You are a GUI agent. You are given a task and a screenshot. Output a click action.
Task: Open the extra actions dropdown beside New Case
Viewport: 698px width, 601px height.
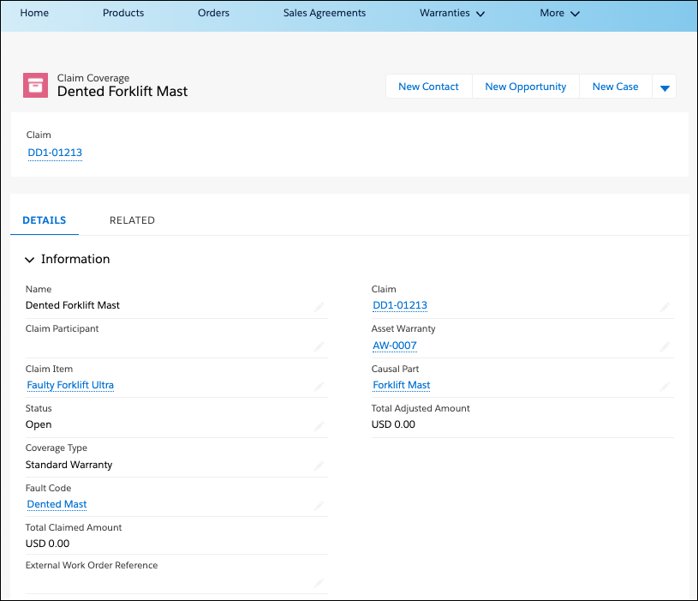point(665,86)
